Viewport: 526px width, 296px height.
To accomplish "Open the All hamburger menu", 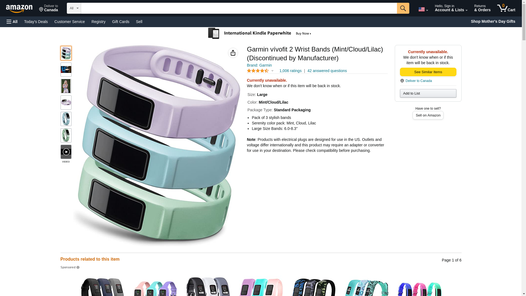I will coord(12,22).
